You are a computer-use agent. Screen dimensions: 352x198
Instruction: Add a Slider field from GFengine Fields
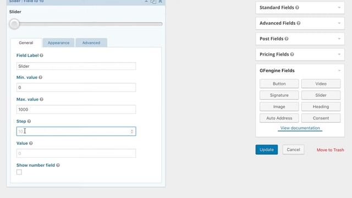point(321,95)
